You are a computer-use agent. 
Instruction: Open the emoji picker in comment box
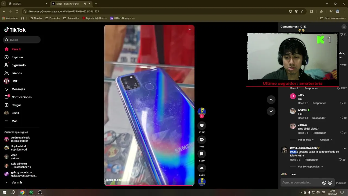[x=330, y=183]
